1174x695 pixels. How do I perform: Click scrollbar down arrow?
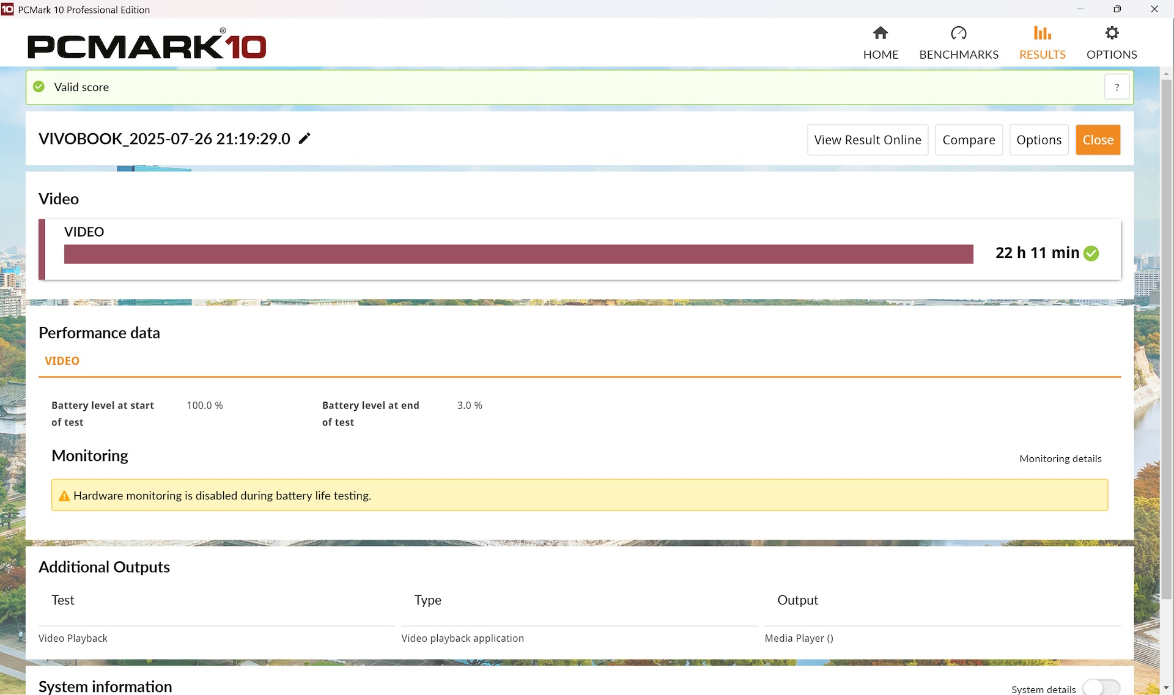click(x=1167, y=688)
